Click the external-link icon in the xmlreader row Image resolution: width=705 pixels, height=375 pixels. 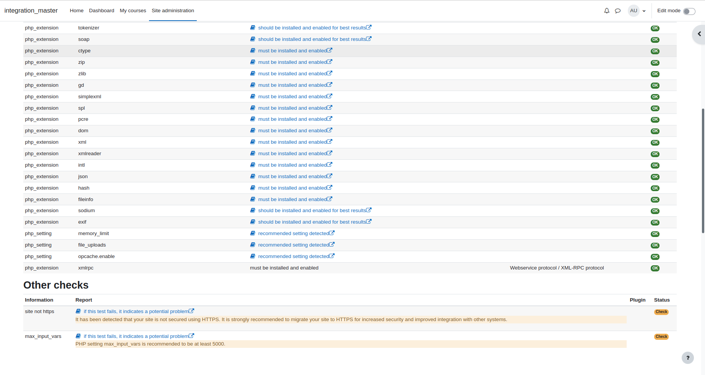coord(330,153)
